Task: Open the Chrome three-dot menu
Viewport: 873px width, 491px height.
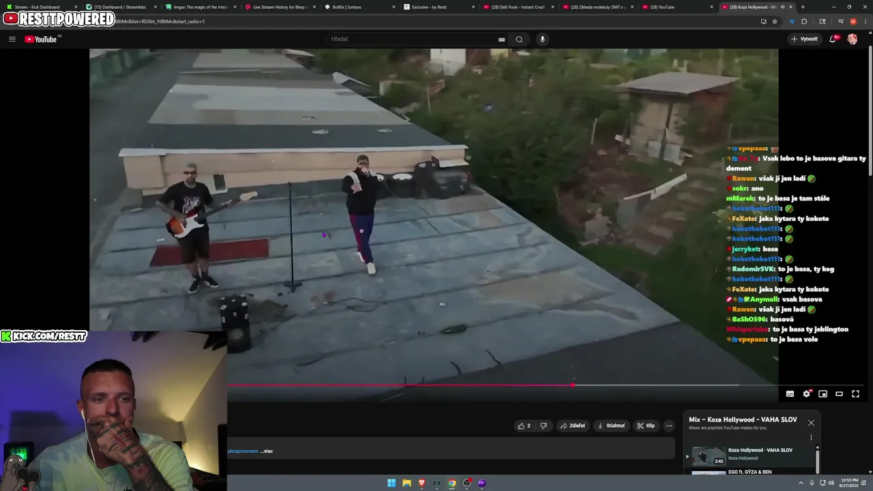Action: [865, 21]
